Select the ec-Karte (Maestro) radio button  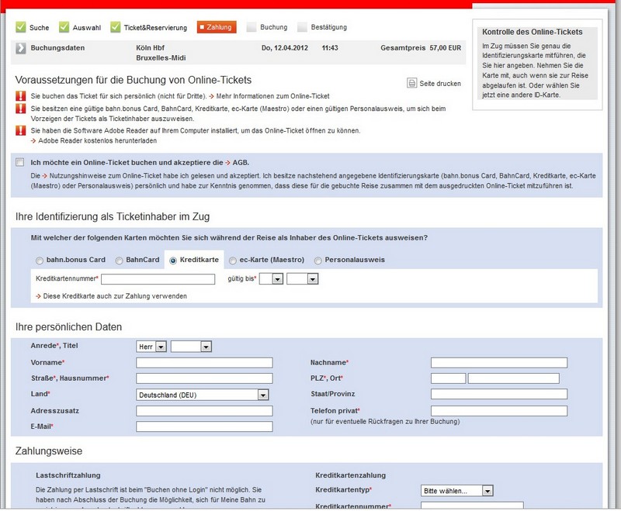tap(232, 261)
